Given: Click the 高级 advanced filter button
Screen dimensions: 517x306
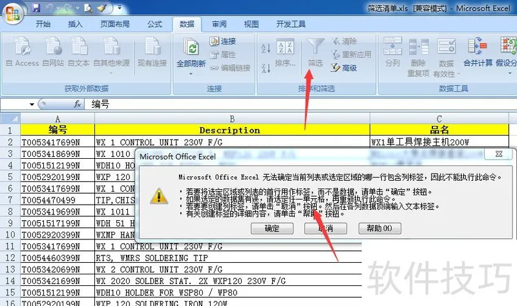Looking at the screenshot, I should (344, 68).
